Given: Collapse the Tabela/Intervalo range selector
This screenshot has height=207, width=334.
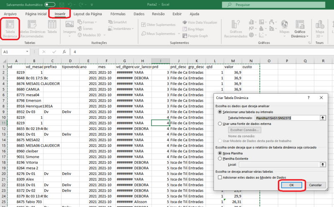Looking at the screenshot, I should coord(323,118).
